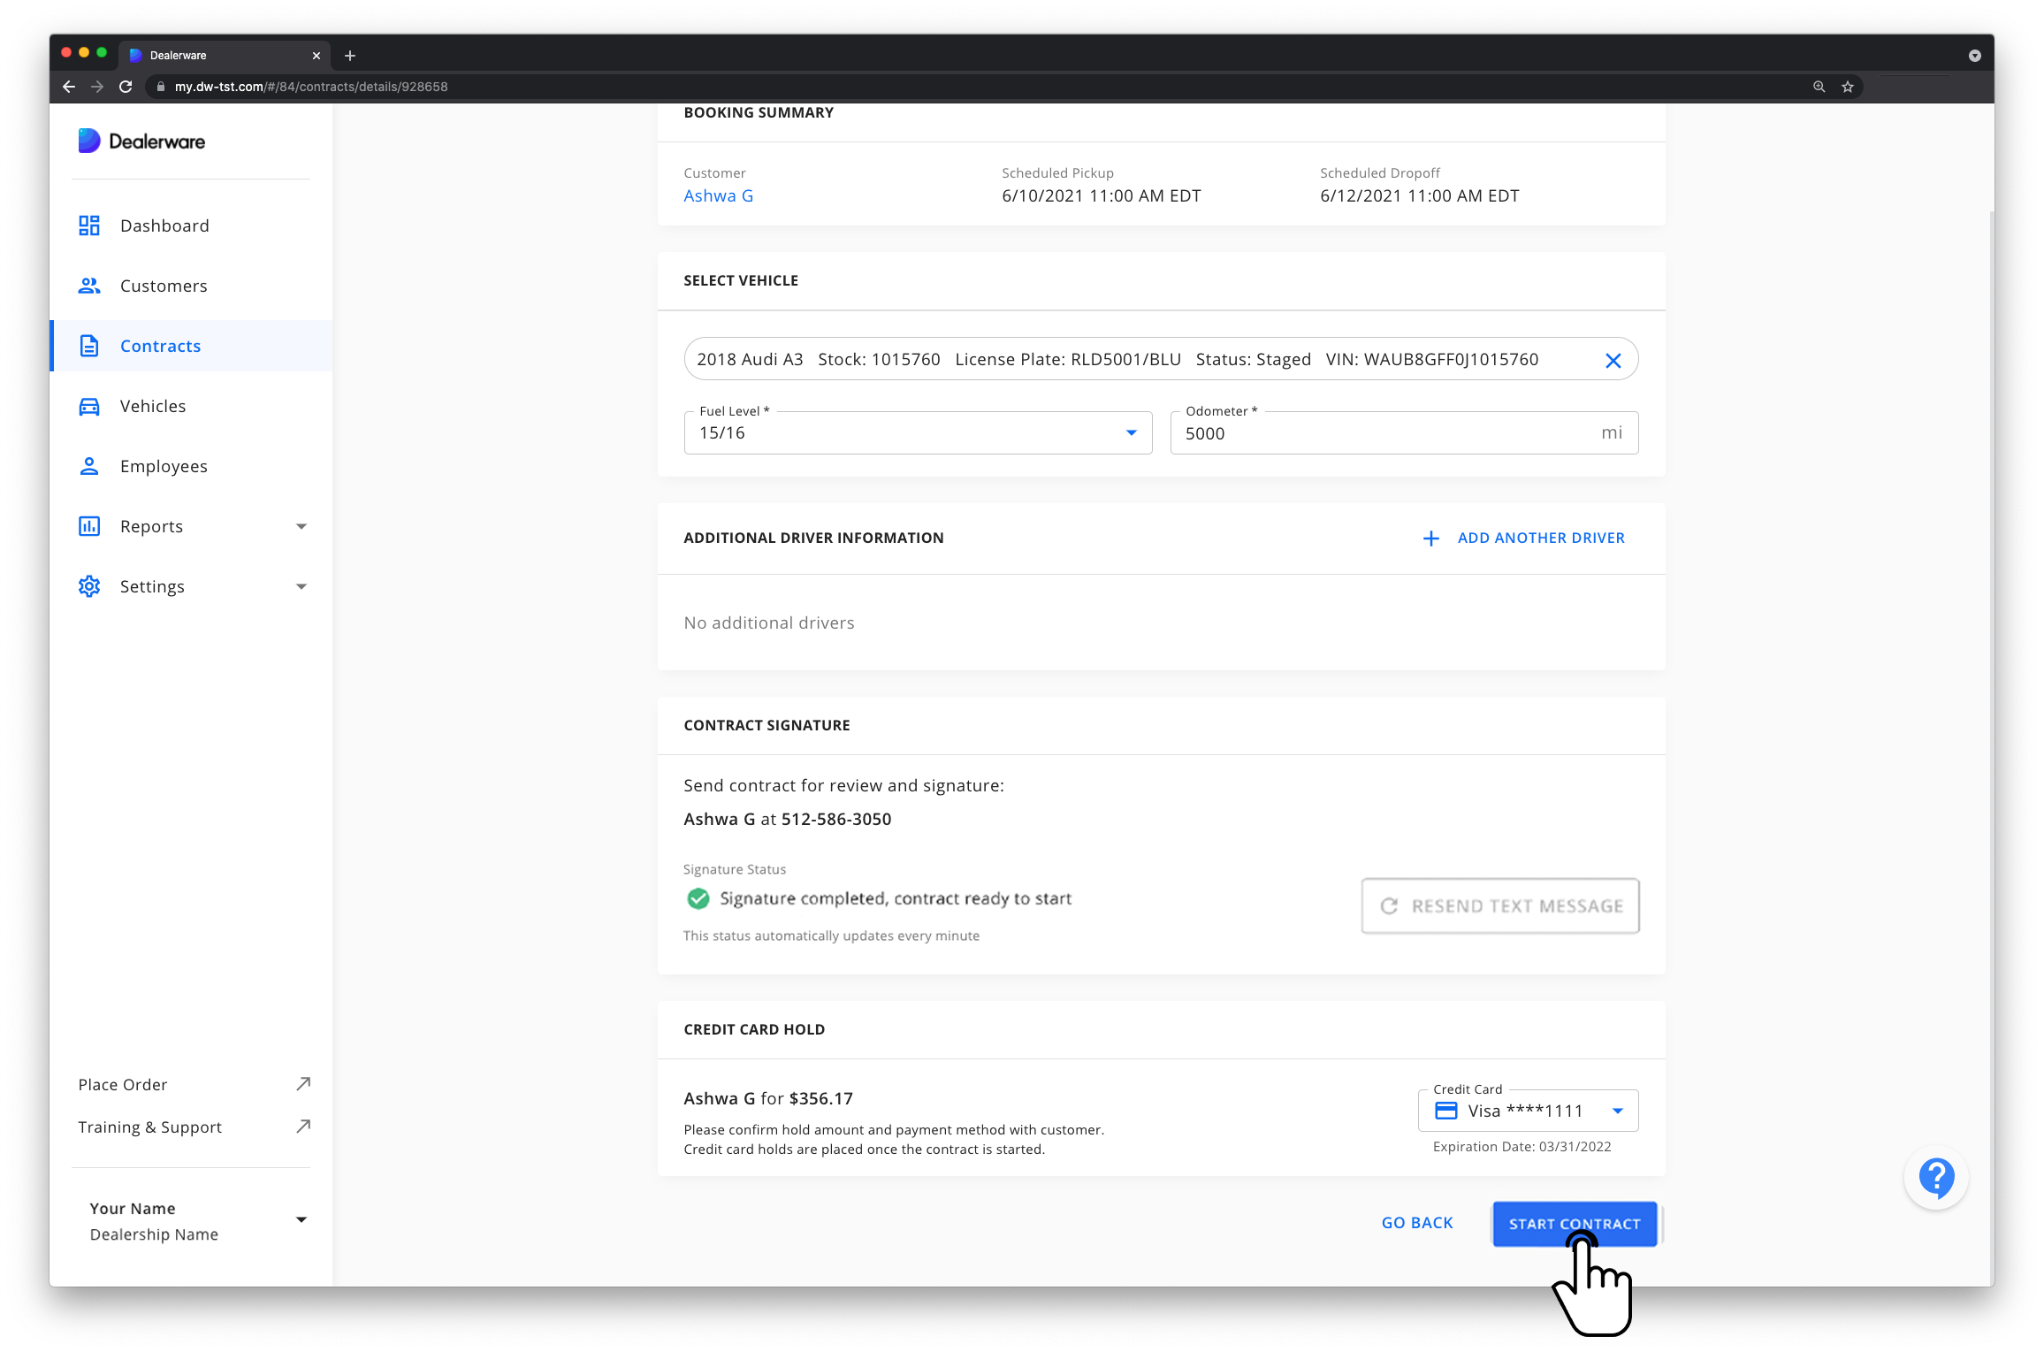Open the Credit Card Visa dropdown
Viewport: 2044px width, 1352px height.
[1528, 1111]
